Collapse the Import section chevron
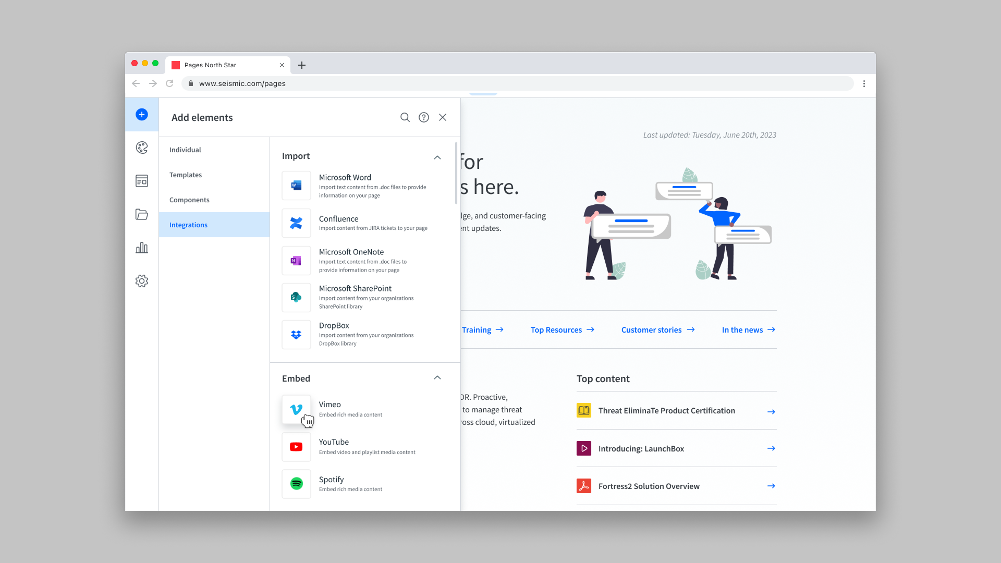Image resolution: width=1001 pixels, height=563 pixels. (x=437, y=157)
